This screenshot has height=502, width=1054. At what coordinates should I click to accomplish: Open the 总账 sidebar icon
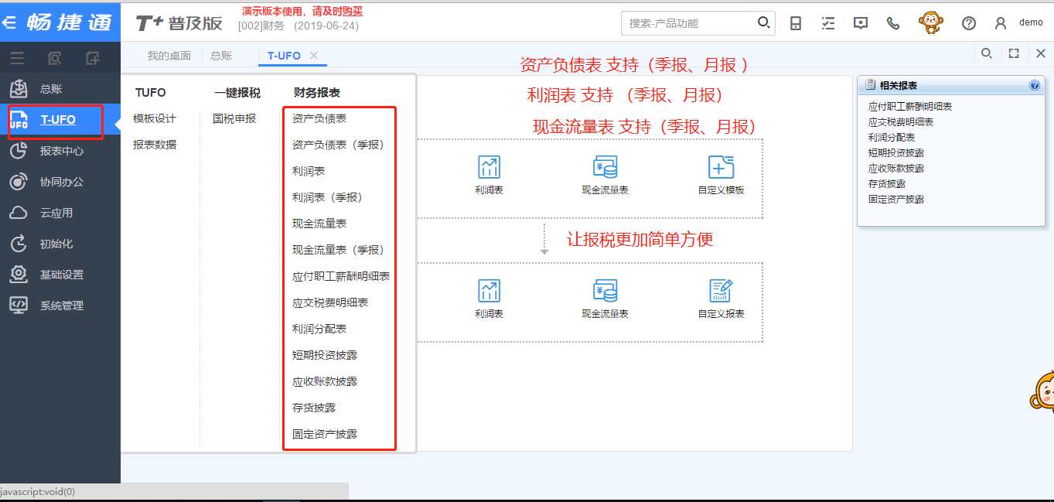click(19, 89)
